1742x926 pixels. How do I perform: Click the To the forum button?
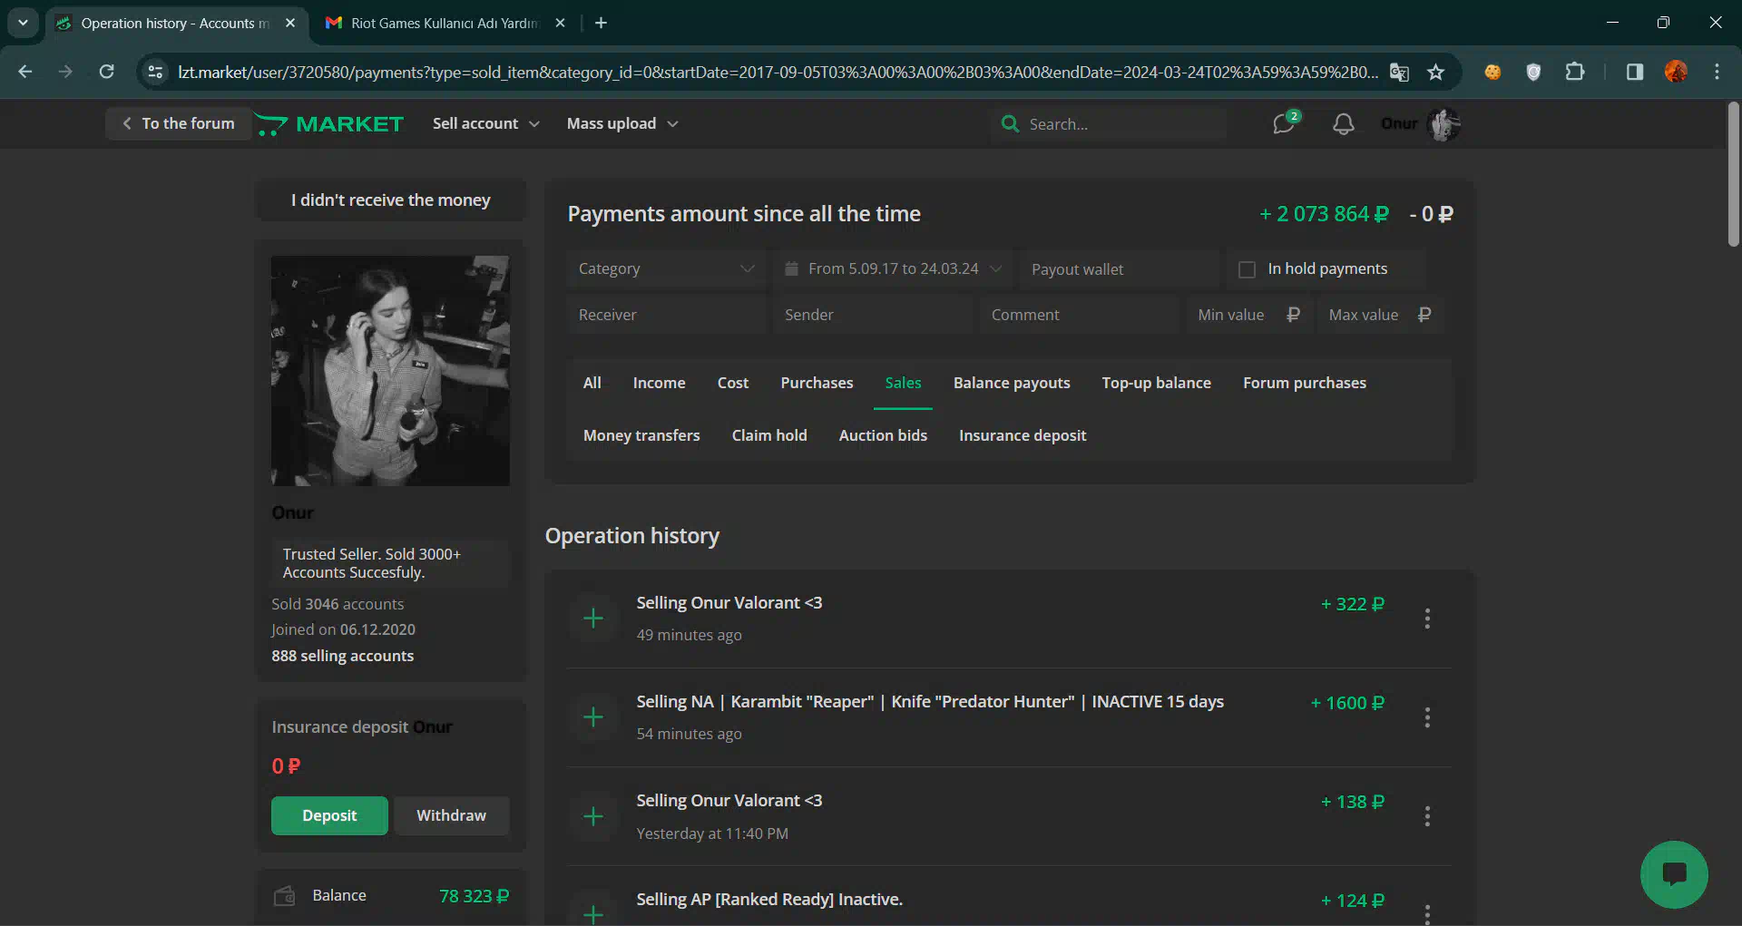click(x=179, y=123)
